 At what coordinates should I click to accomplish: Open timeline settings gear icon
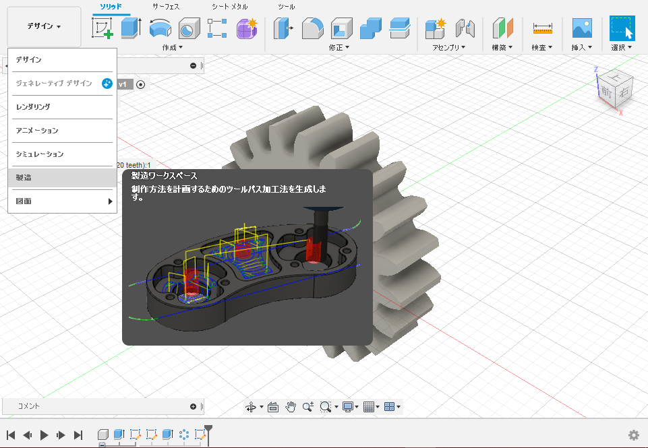(x=634, y=435)
